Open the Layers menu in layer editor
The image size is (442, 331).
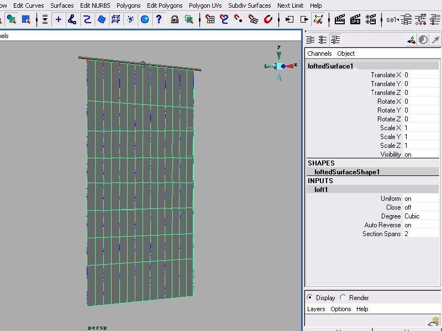point(316,309)
